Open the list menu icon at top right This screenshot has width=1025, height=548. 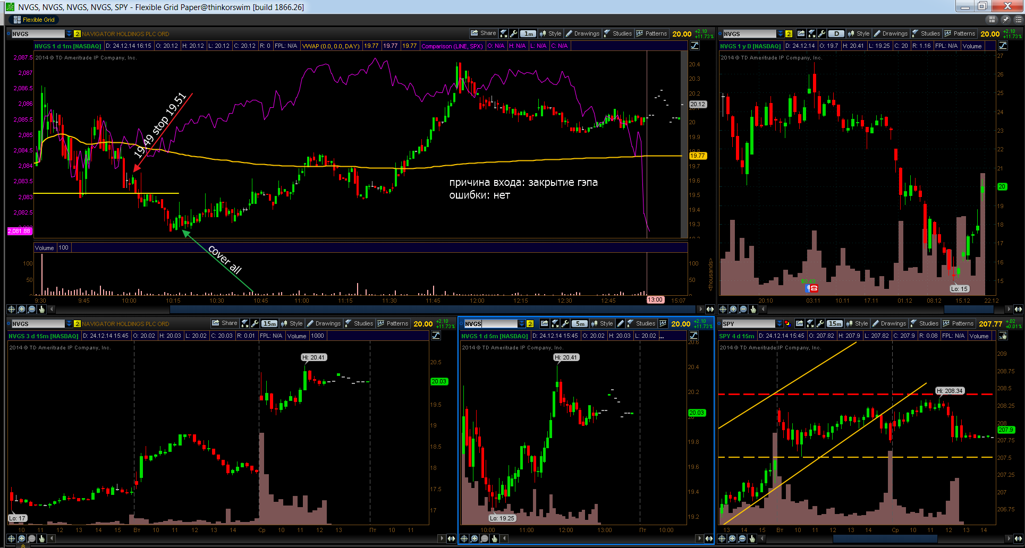[1018, 20]
